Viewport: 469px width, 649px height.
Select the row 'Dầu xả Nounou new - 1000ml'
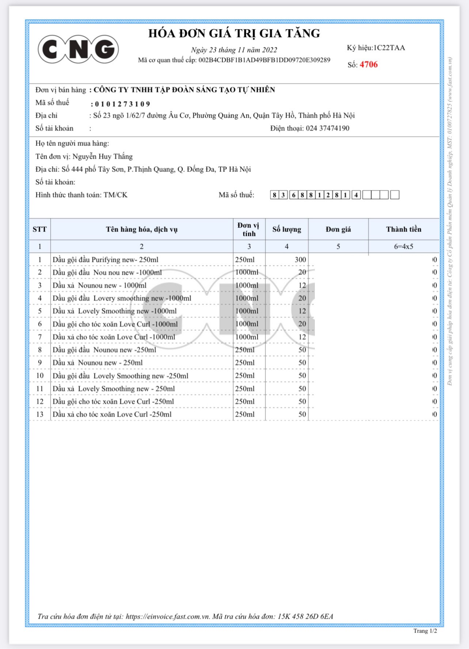pos(234,285)
